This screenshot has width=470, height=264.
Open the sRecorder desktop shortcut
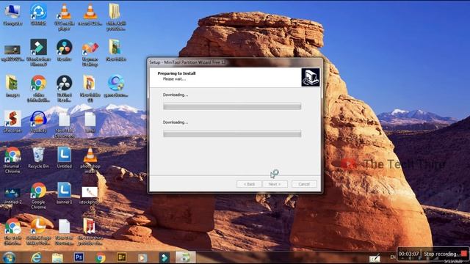[x=12, y=121]
